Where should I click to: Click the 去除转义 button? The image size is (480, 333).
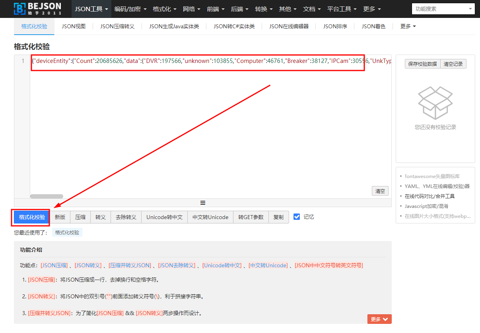(126, 217)
